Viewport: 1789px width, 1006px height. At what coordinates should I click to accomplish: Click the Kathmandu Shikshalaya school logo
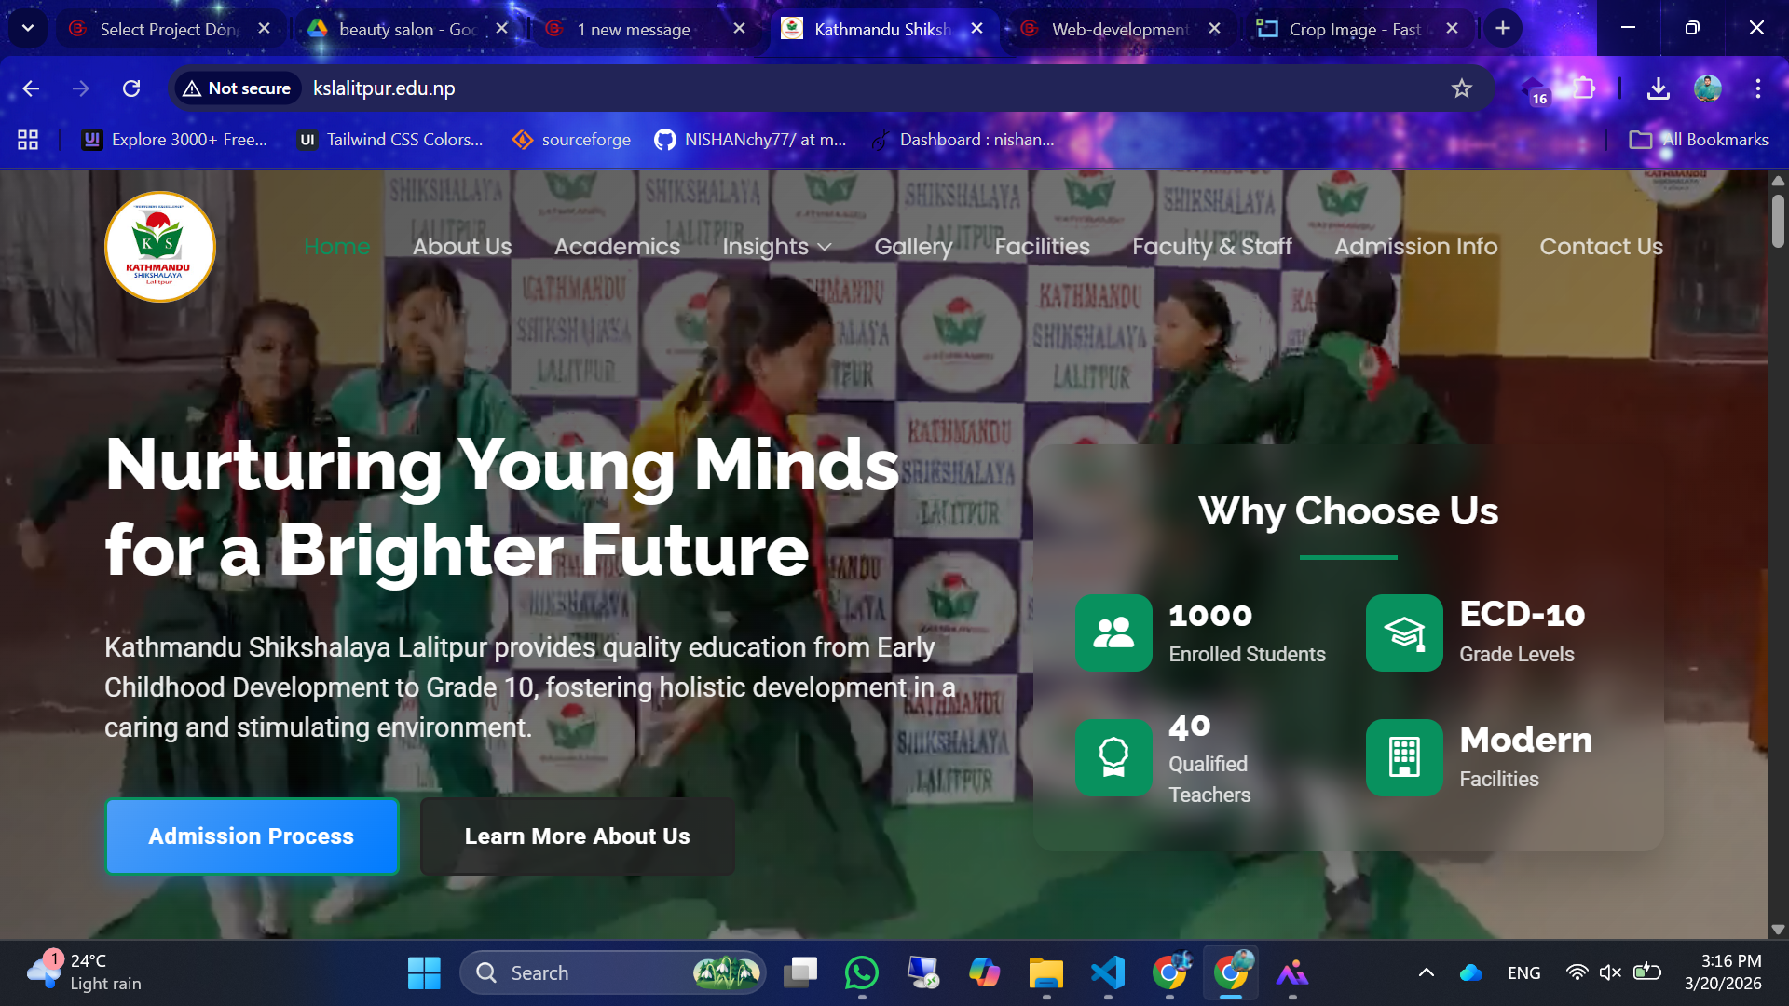(x=159, y=247)
